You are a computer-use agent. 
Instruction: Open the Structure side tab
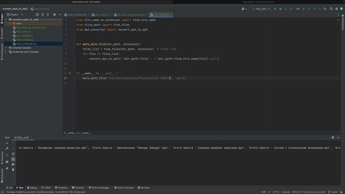(x=2, y=158)
